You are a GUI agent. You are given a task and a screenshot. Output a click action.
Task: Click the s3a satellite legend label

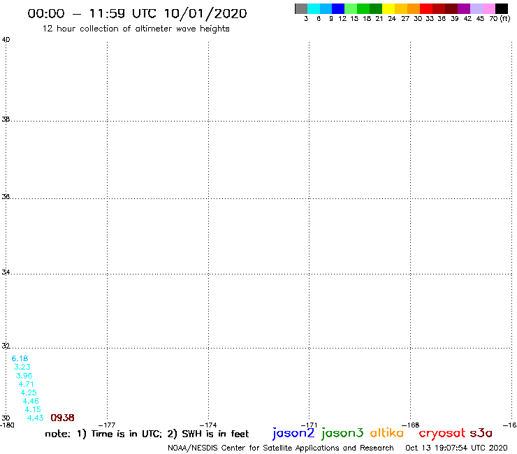coord(481,433)
